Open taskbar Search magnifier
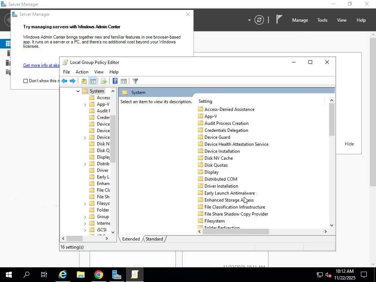The width and height of the screenshot is (376, 282). 26,275
